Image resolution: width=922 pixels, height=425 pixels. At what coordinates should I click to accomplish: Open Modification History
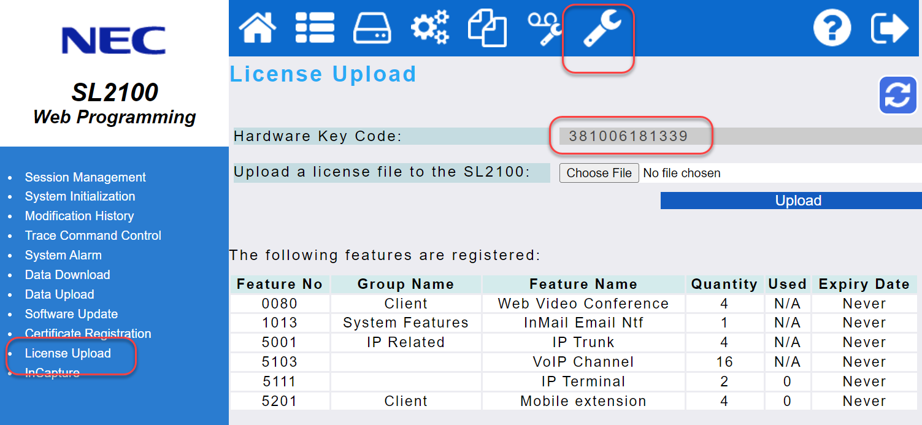(79, 216)
